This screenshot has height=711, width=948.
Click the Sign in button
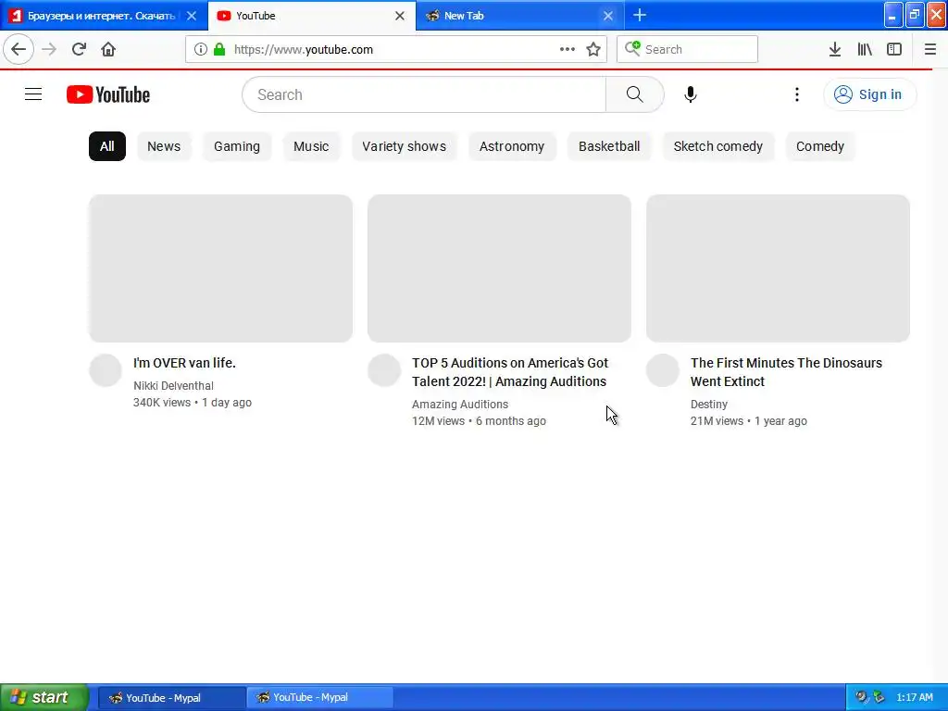[870, 94]
